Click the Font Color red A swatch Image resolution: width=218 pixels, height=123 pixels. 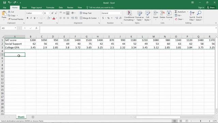click(54, 18)
